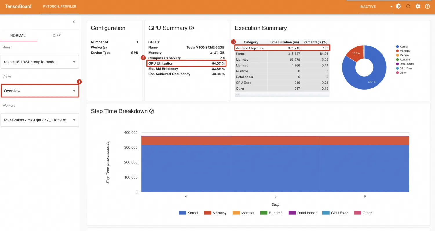Screen dimensions: 435x231
Task: Click the step 6 x-axis label
Action: pos(365,196)
